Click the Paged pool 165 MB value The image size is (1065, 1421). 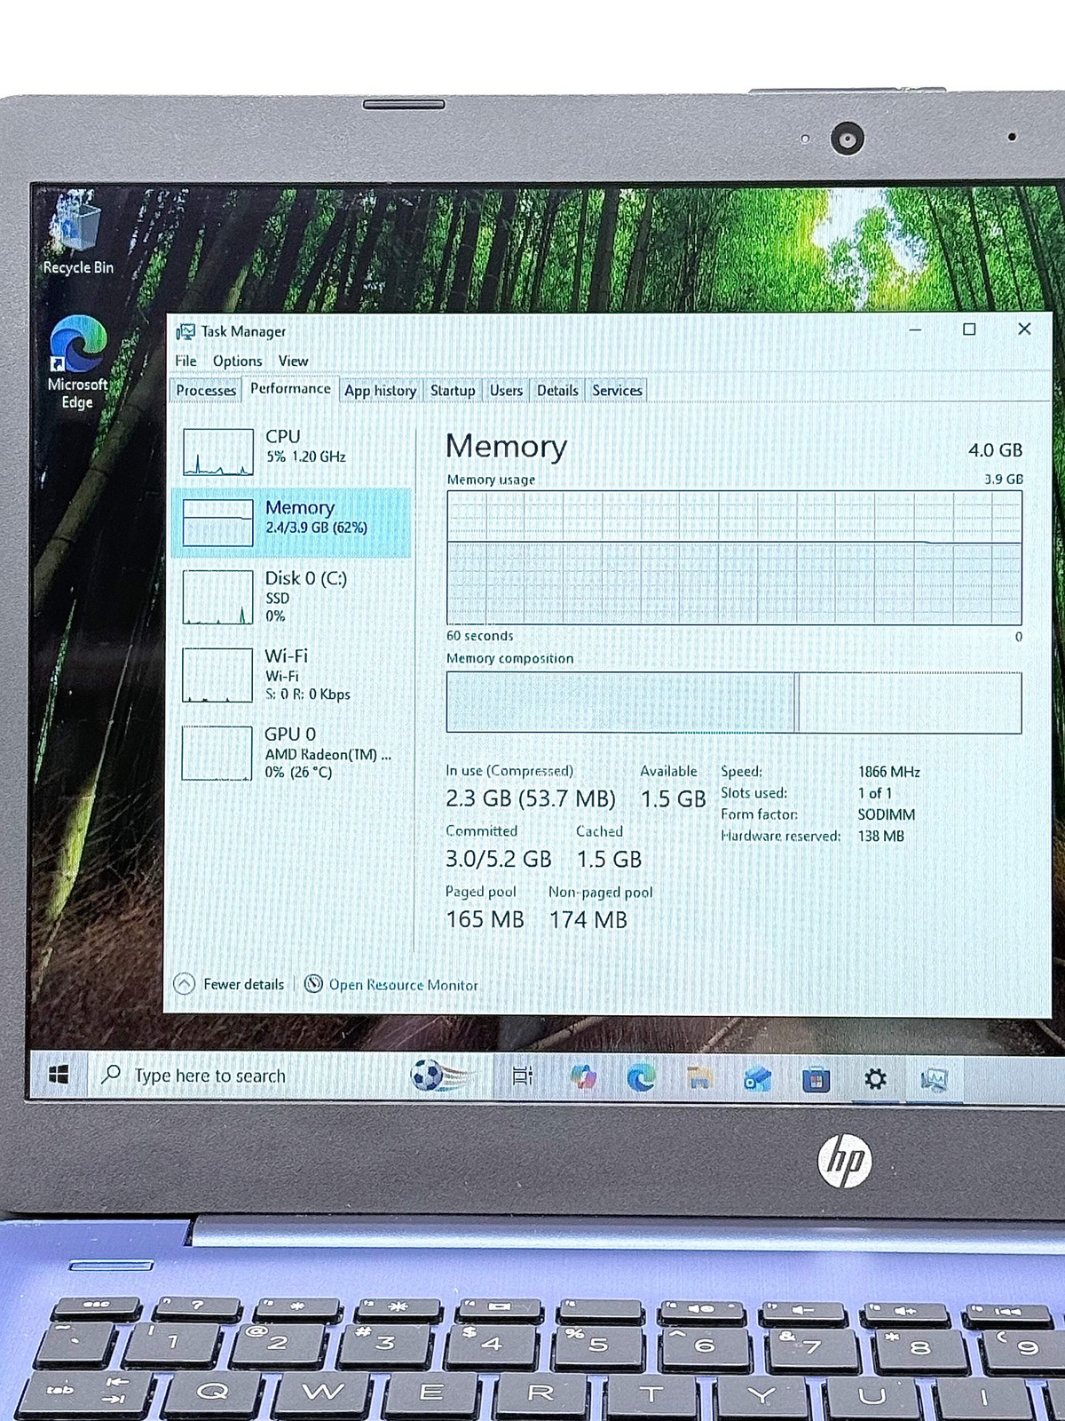point(485,919)
